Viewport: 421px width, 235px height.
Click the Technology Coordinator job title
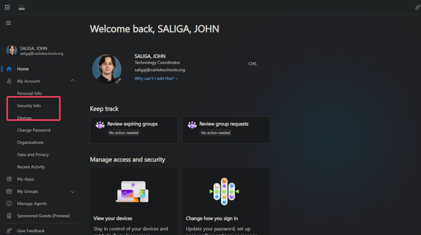(157, 63)
